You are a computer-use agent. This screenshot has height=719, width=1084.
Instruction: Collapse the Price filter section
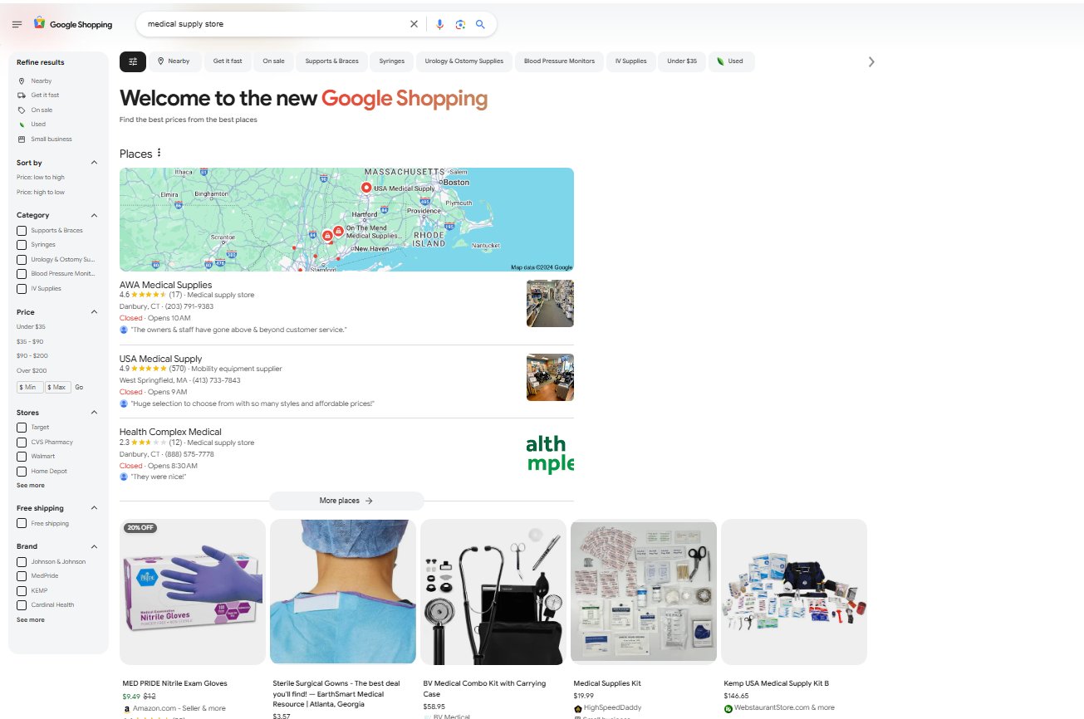click(x=94, y=311)
